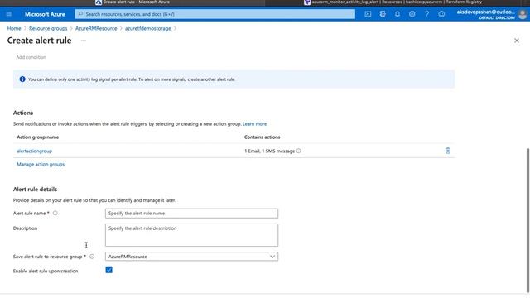Click the ellipsis beside Create alert rule title
The width and height of the screenshot is (530, 298).
coord(84,41)
